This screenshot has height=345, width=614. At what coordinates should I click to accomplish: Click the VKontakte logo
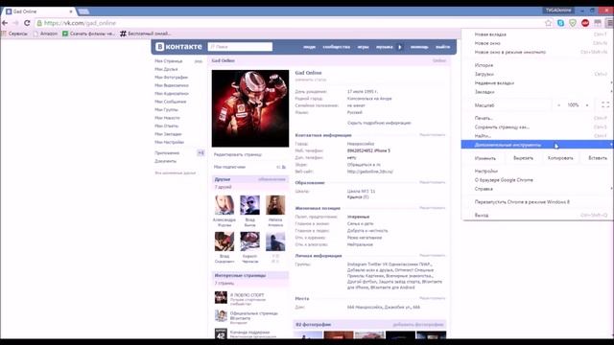click(x=178, y=47)
